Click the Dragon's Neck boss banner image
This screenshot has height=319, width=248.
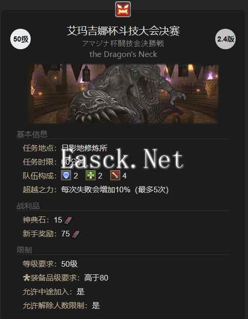pyautogui.click(x=123, y=93)
